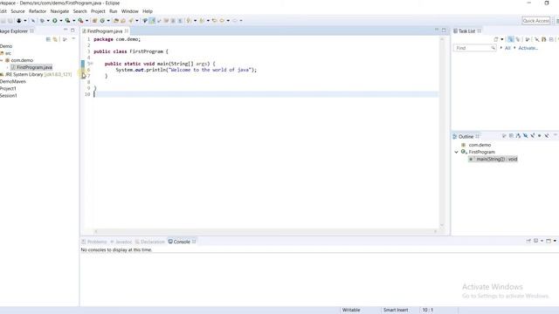Maximize the editor area

tap(444, 31)
